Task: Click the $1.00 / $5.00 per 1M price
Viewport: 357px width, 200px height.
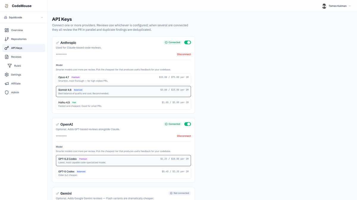Action: [175, 103]
